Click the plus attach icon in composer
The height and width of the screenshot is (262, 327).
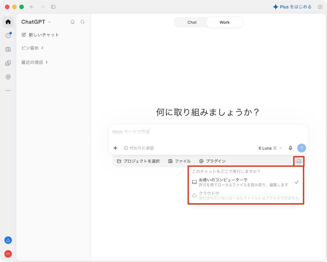click(x=115, y=148)
